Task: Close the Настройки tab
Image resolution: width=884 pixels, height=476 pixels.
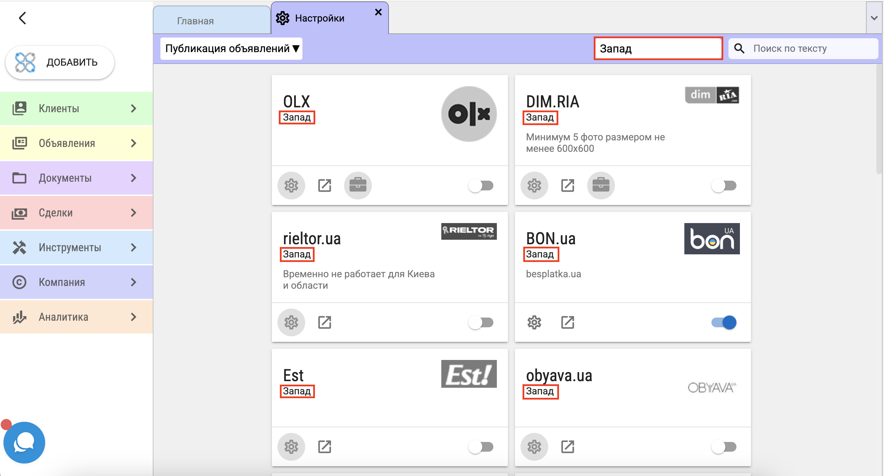Action: (x=378, y=12)
